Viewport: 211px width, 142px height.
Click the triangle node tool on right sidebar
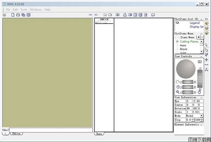206,69
